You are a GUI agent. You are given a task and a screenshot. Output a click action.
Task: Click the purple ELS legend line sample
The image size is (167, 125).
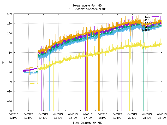(156, 17)
